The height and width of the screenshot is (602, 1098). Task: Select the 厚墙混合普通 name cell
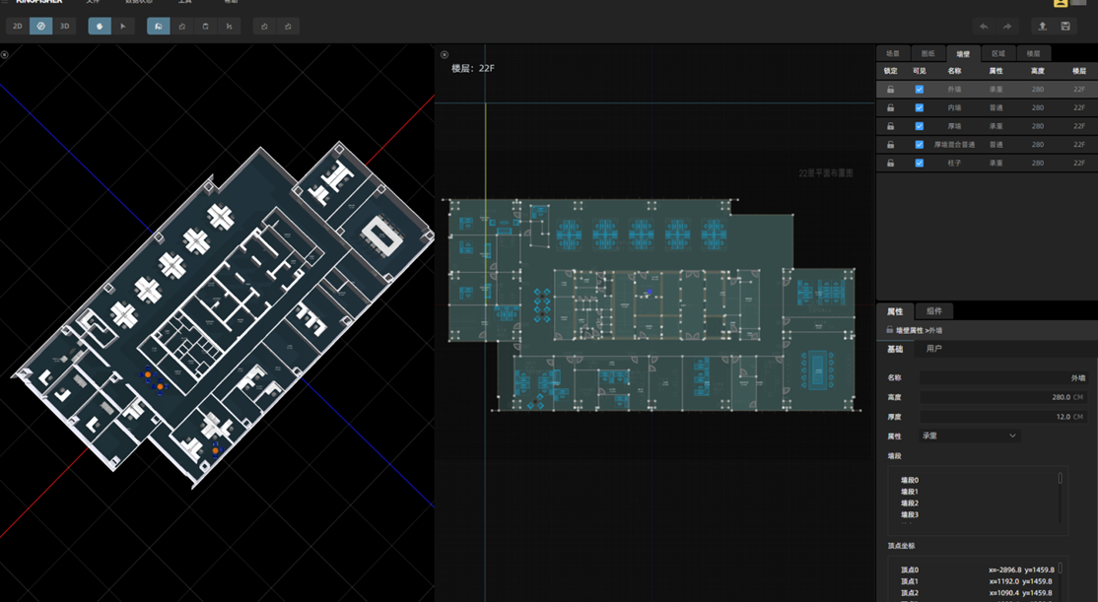[x=954, y=144]
